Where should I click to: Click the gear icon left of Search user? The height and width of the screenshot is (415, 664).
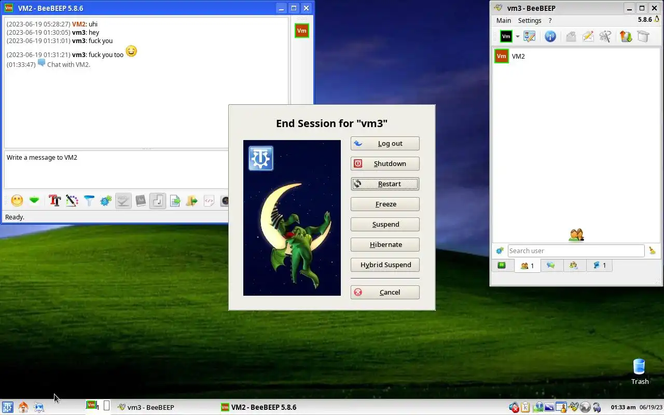pyautogui.click(x=500, y=251)
